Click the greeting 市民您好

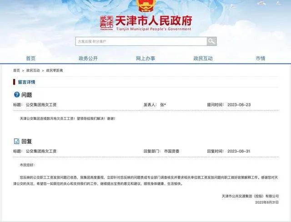click(27, 165)
